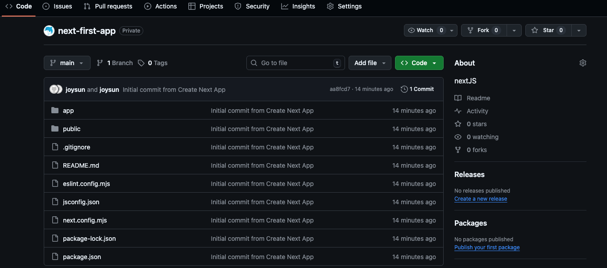
Task: Open repository Settings tab
Action: pyautogui.click(x=344, y=6)
